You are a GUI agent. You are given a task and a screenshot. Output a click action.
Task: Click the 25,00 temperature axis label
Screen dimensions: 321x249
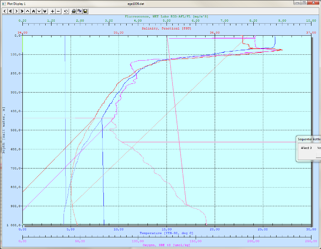(x=263, y=229)
